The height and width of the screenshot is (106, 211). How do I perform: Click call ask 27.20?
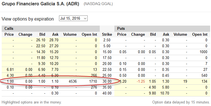(54, 46)
